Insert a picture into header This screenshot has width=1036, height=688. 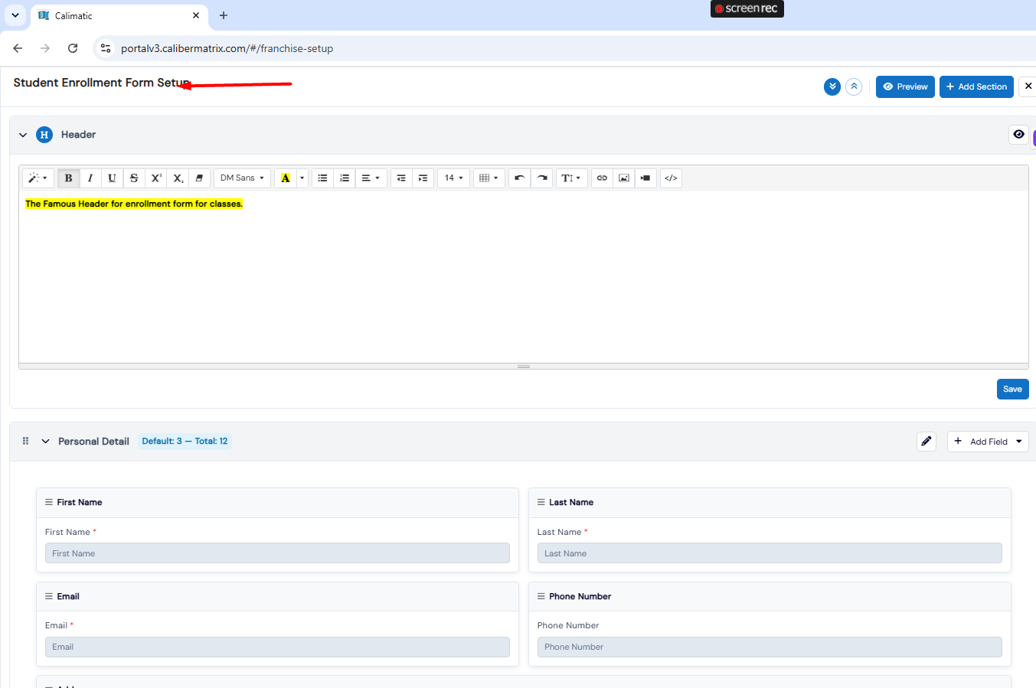(x=624, y=178)
